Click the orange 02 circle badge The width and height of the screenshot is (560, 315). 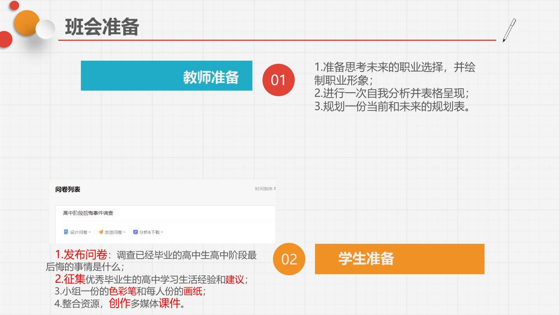click(x=289, y=259)
